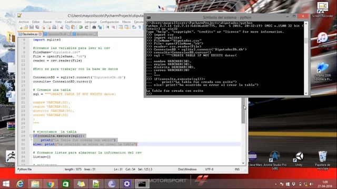The image size is (337, 189).
Task: Open the Editar menu
Action: coord(36,22)
